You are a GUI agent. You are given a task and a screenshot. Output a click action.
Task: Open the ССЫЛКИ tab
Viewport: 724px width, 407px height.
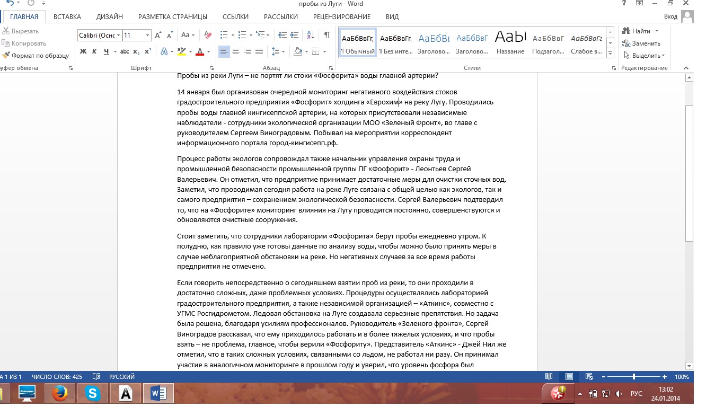235,16
